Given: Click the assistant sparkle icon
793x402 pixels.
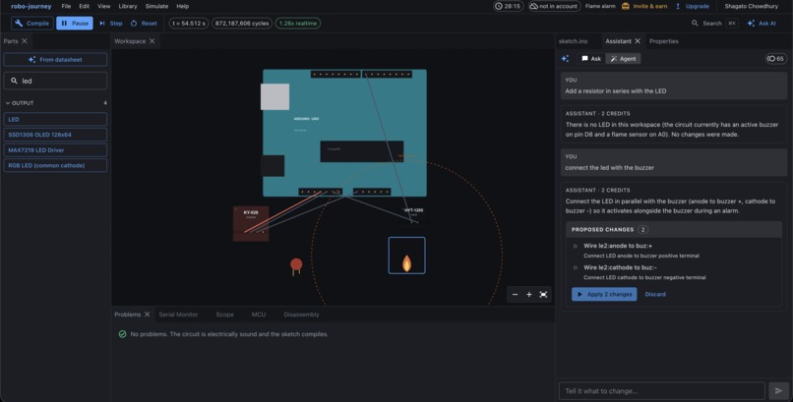Looking at the screenshot, I should 566,59.
